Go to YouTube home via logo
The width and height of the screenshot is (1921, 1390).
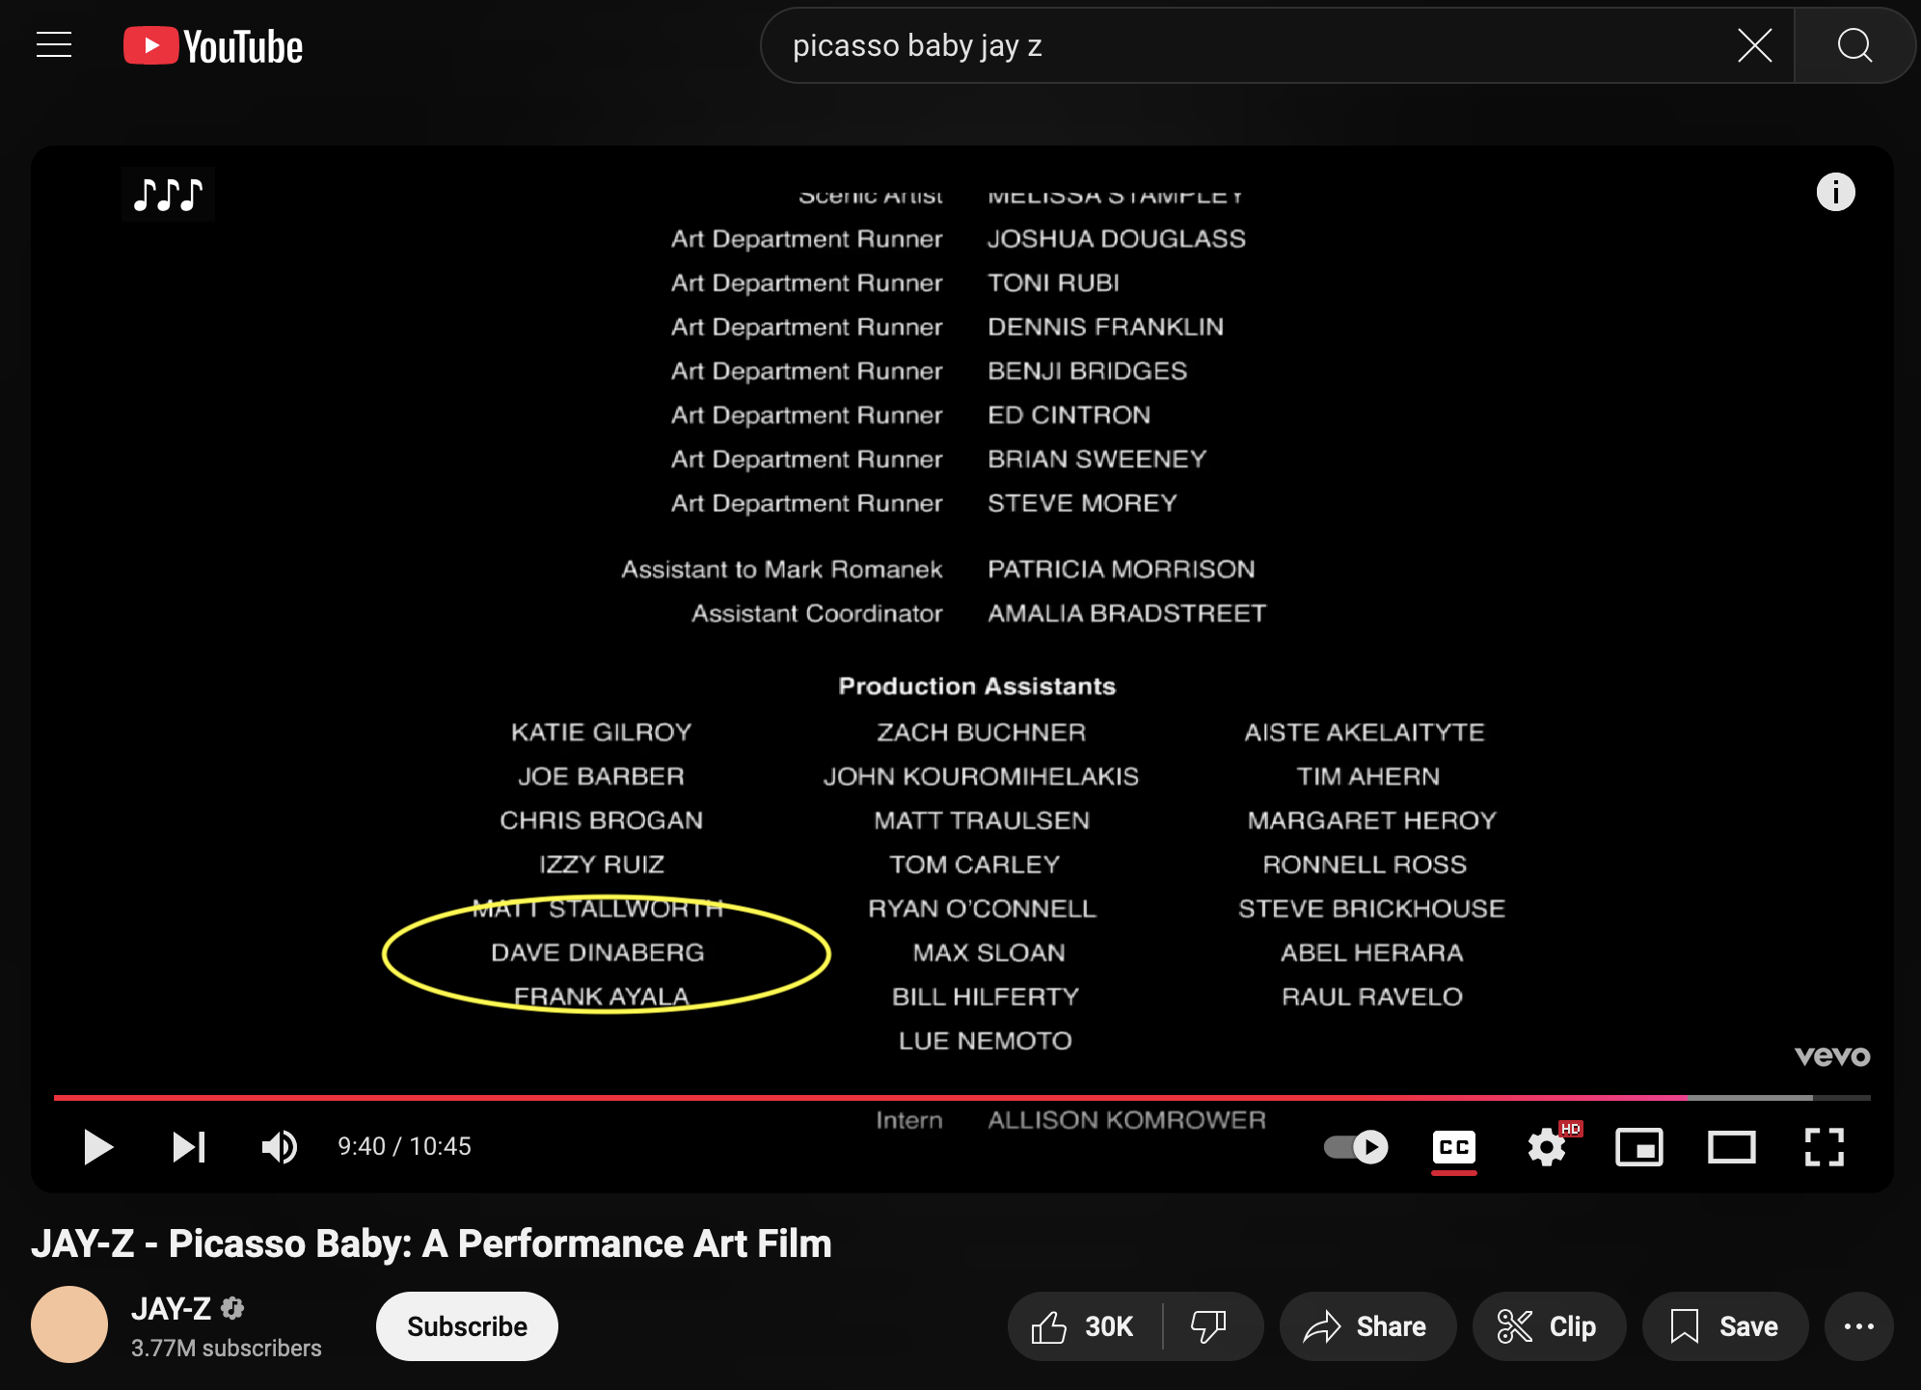point(213,46)
